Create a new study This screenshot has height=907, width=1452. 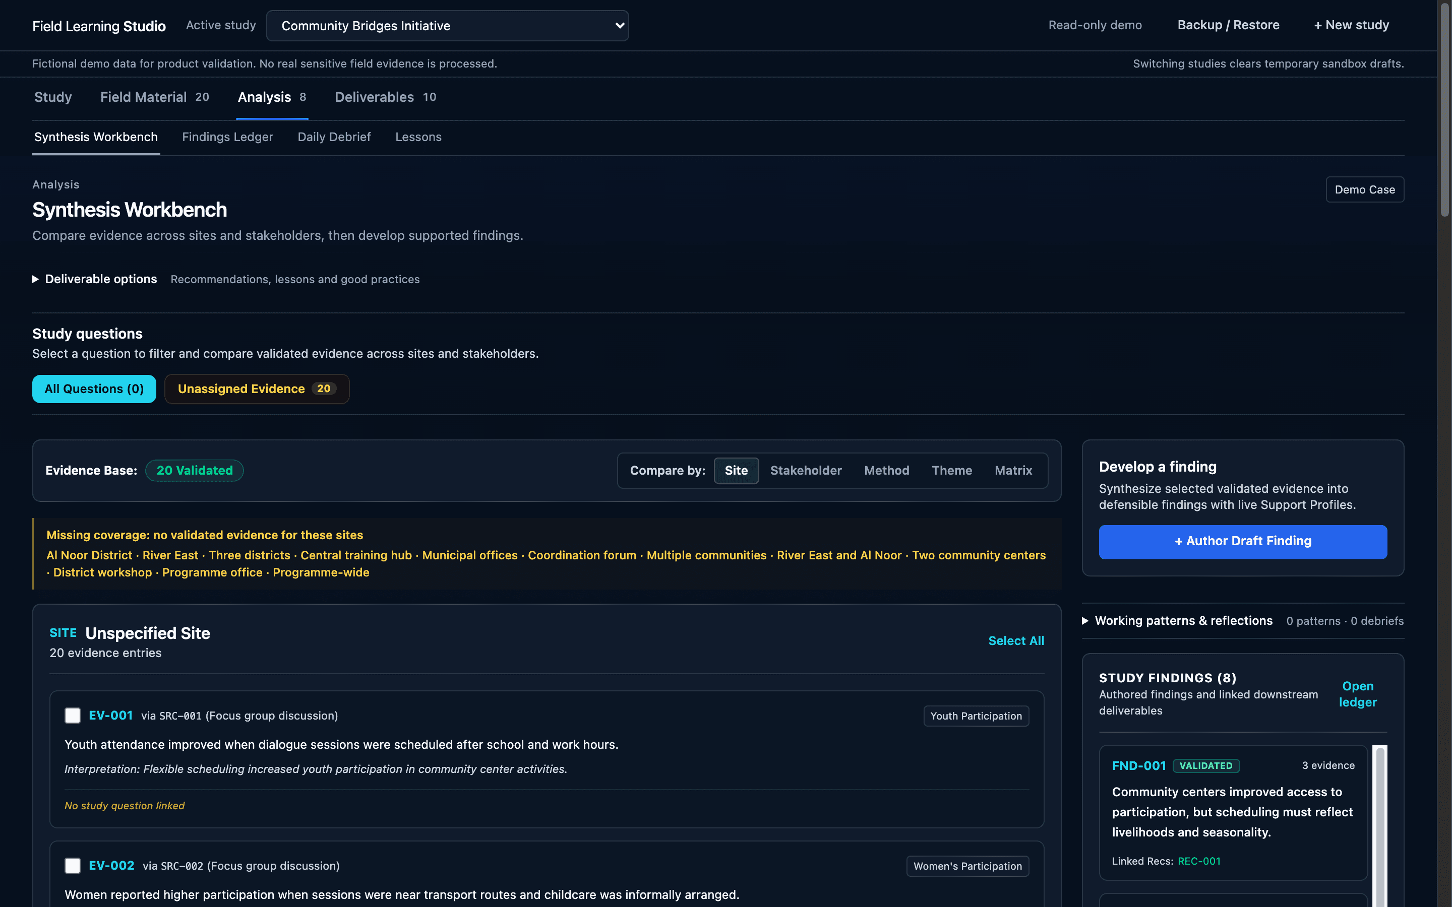[1351, 25]
